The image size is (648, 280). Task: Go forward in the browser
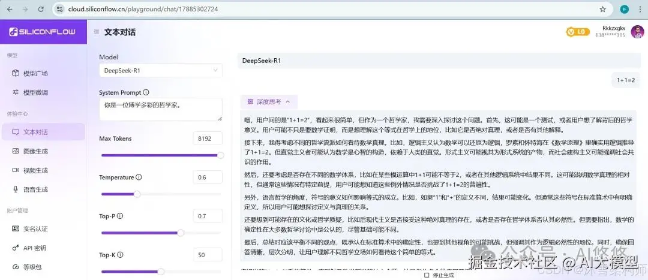click(25, 9)
